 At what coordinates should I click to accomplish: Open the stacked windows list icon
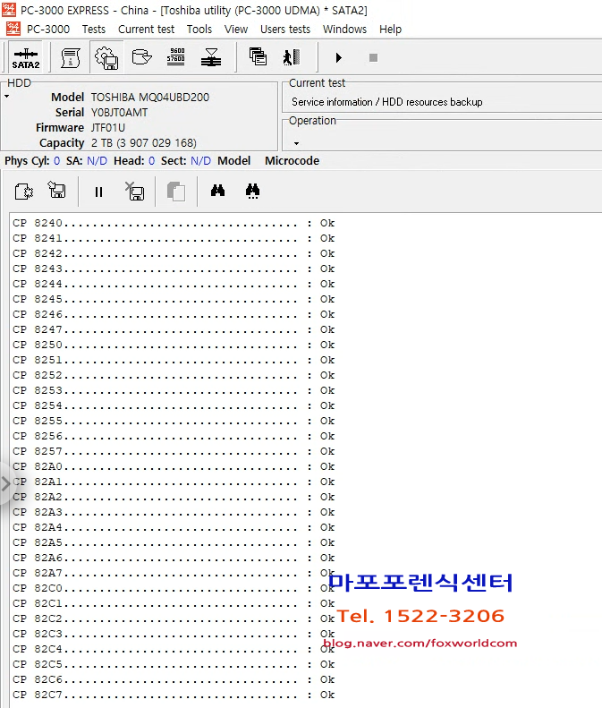[x=258, y=57]
